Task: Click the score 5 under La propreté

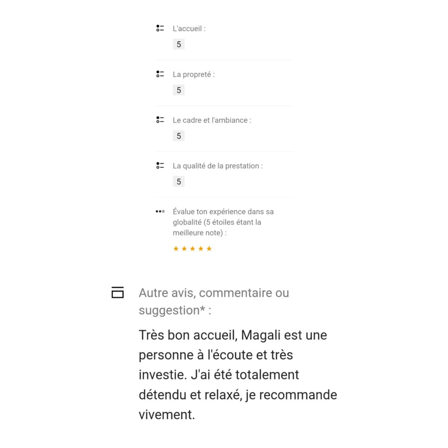Action: click(178, 91)
